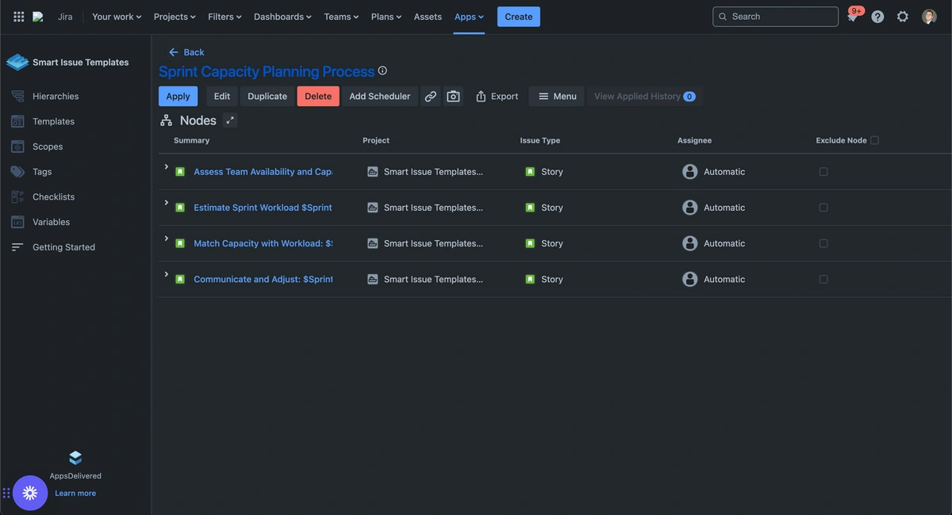Check exclude box for Communicate and Adjust row

(x=823, y=280)
